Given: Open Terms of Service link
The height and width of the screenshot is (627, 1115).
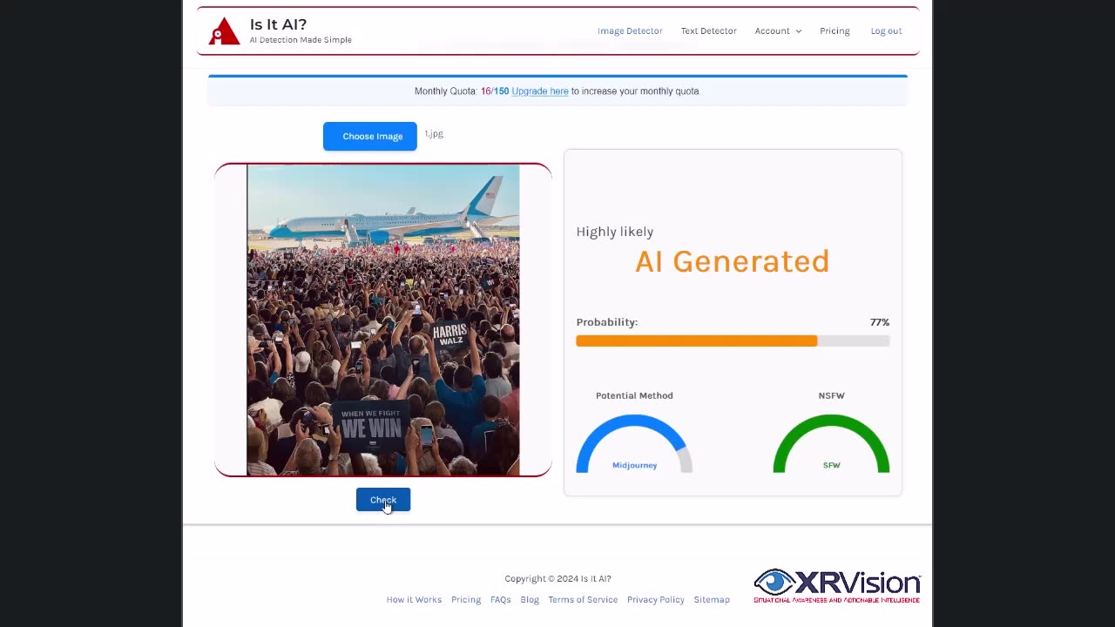Looking at the screenshot, I should coord(583,600).
